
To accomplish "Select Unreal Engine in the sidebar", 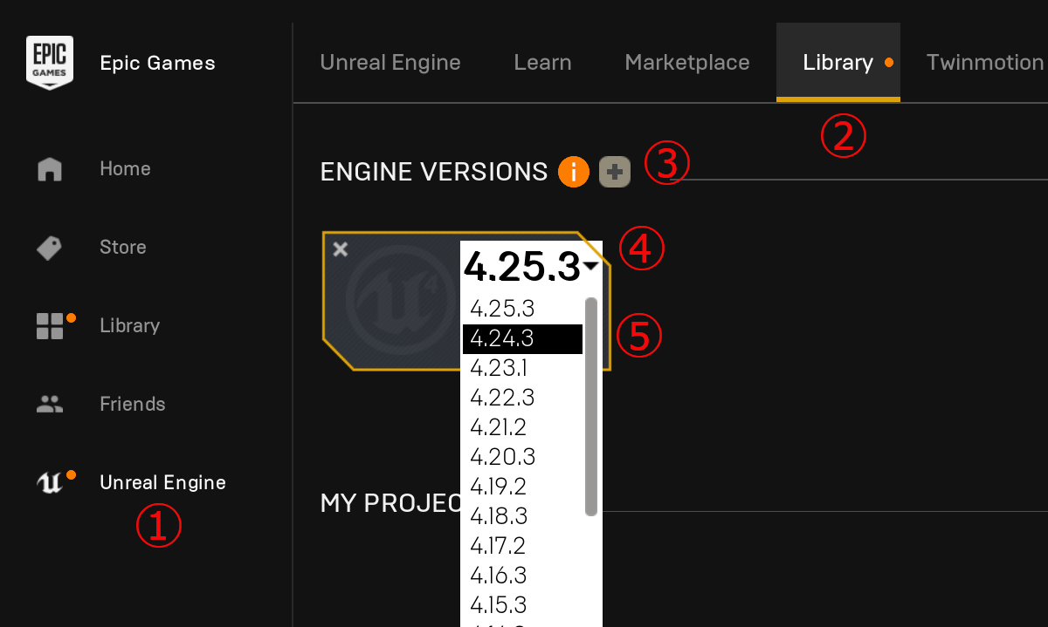I will pyautogui.click(x=162, y=482).
